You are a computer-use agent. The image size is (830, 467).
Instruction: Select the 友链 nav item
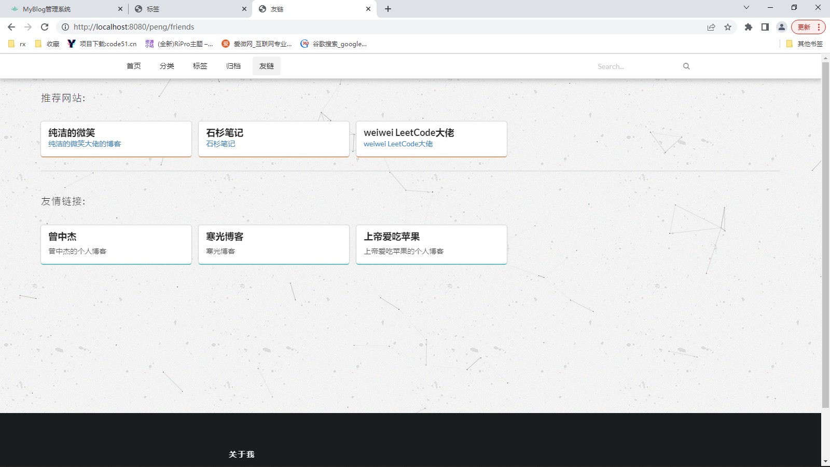[267, 66]
